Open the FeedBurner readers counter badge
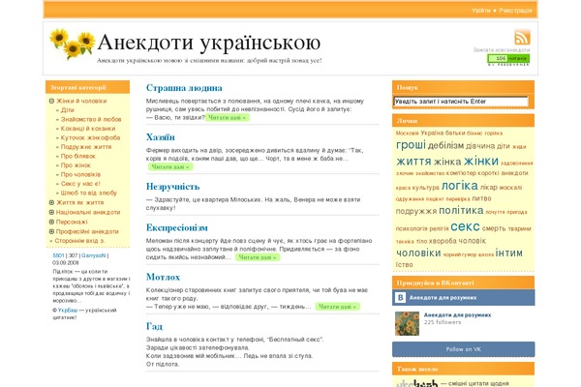The height and width of the screenshot is (387, 581). (508, 58)
